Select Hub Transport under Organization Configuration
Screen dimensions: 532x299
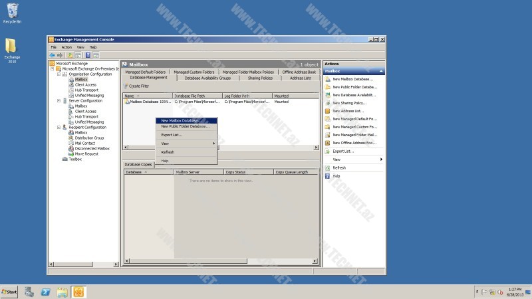86,90
